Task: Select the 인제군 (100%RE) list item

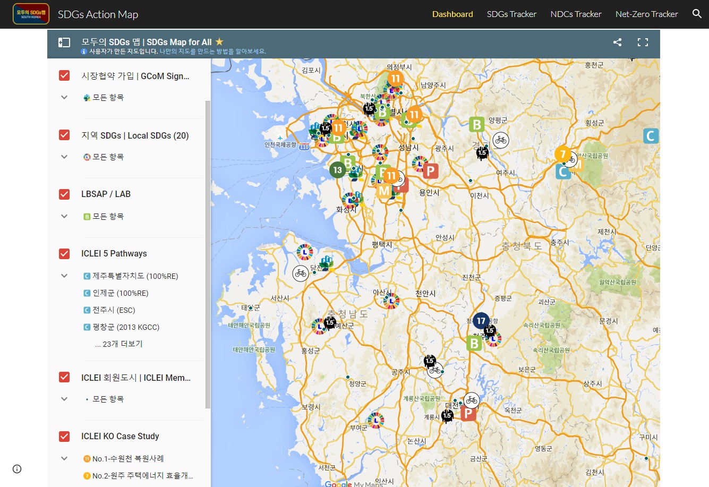Action: point(120,293)
